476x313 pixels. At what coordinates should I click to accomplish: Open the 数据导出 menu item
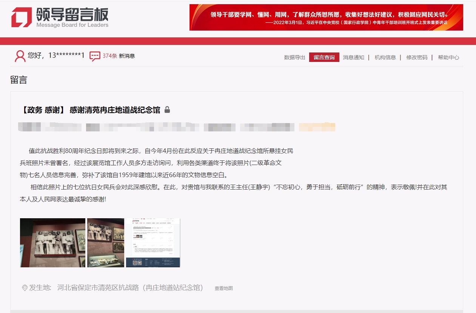click(294, 57)
